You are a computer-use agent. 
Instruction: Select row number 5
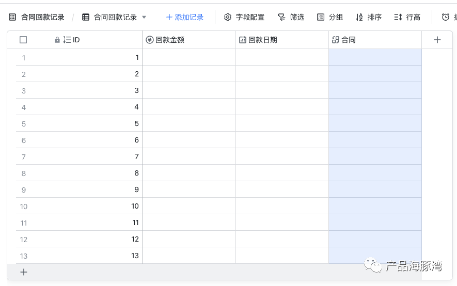click(24, 124)
